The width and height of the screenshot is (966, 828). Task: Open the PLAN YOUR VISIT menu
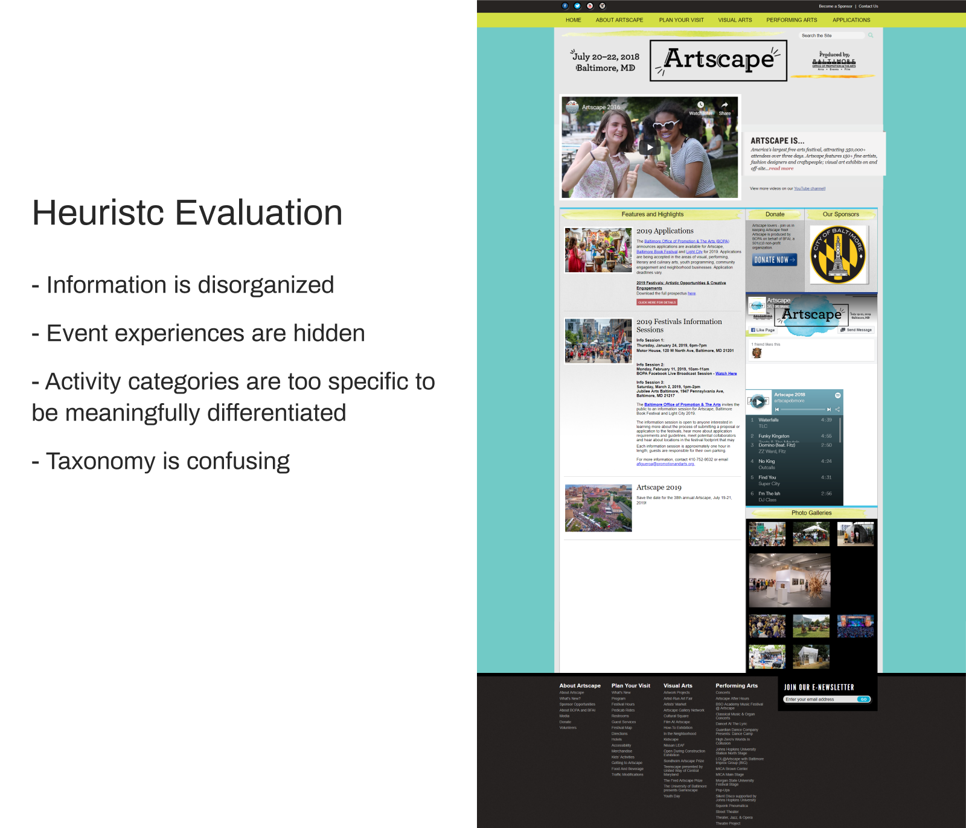682,20
